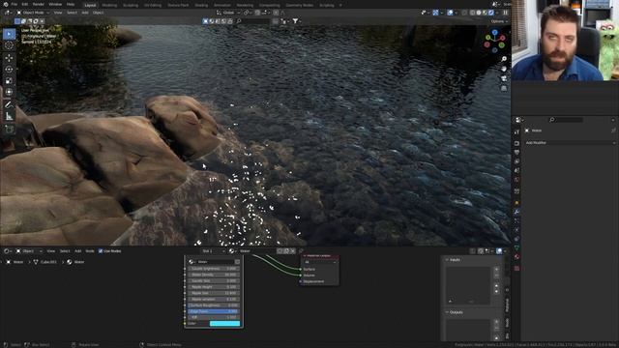Open the Render menu

click(x=39, y=4)
